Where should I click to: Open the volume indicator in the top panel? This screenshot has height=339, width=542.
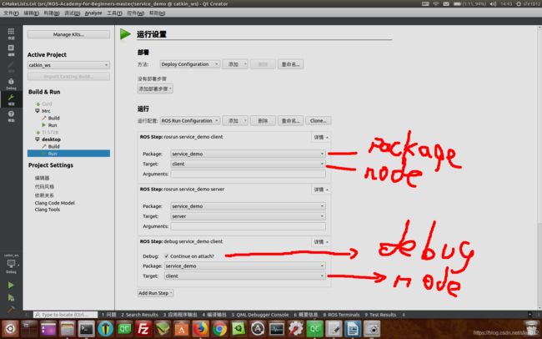[493, 4]
